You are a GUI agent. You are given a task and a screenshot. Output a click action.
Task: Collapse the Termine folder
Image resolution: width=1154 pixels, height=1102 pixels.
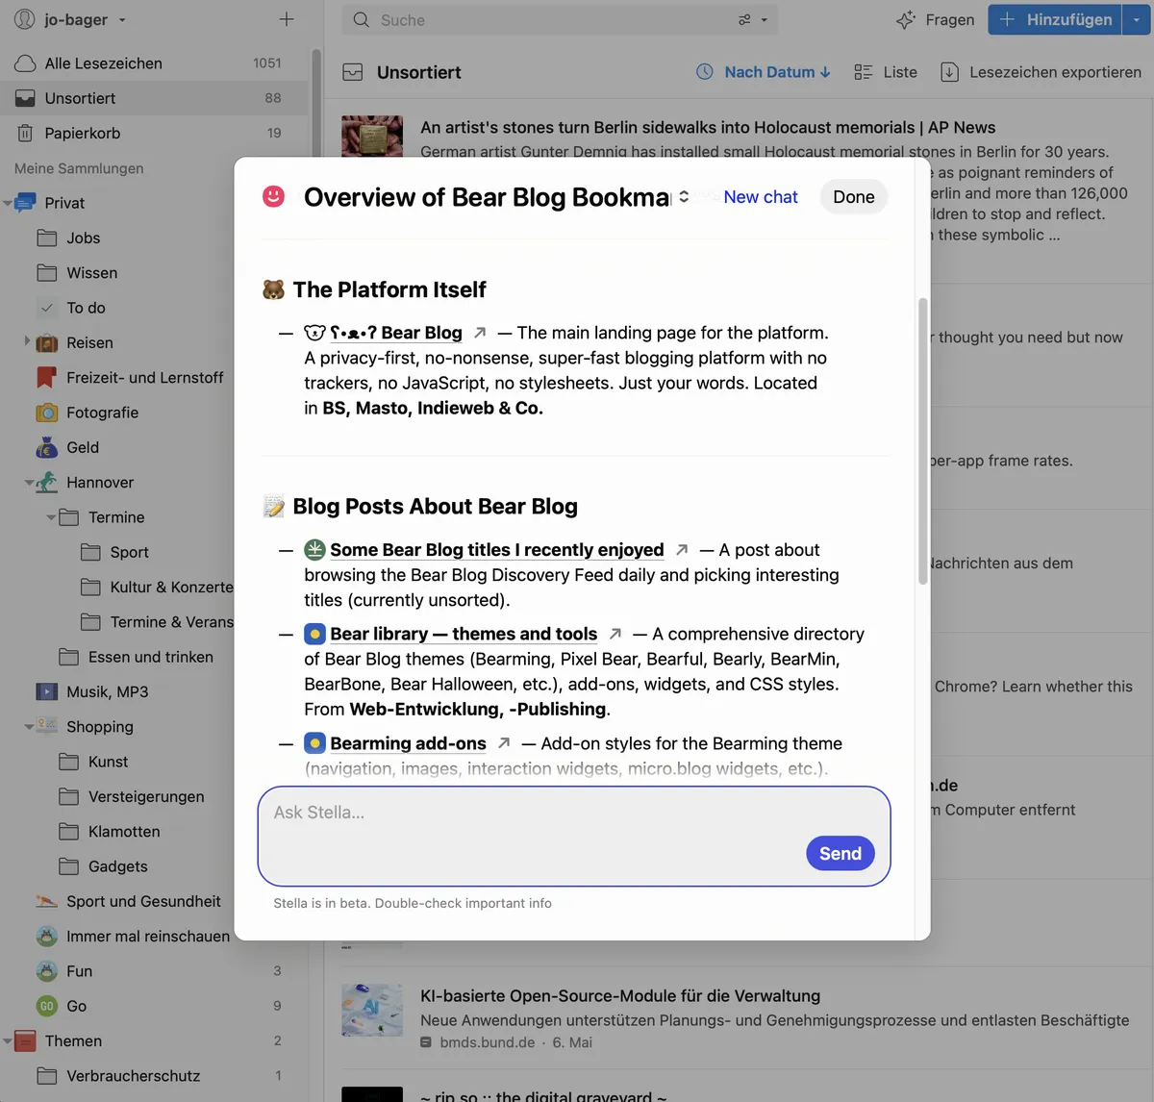[51, 517]
